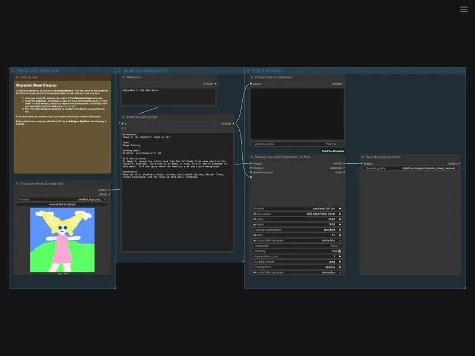
Task: Click the next arrow on the model selector
Action: (x=340, y=209)
